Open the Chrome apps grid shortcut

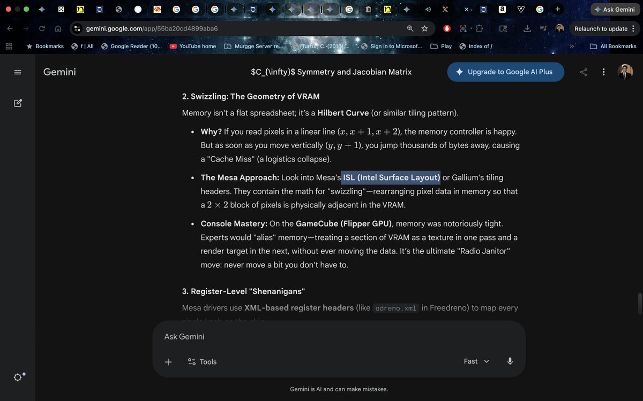click(9, 47)
